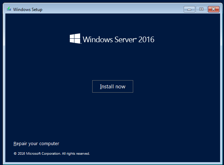Click the Windows Setup title text
The height and width of the screenshot is (165, 224).
28,10
